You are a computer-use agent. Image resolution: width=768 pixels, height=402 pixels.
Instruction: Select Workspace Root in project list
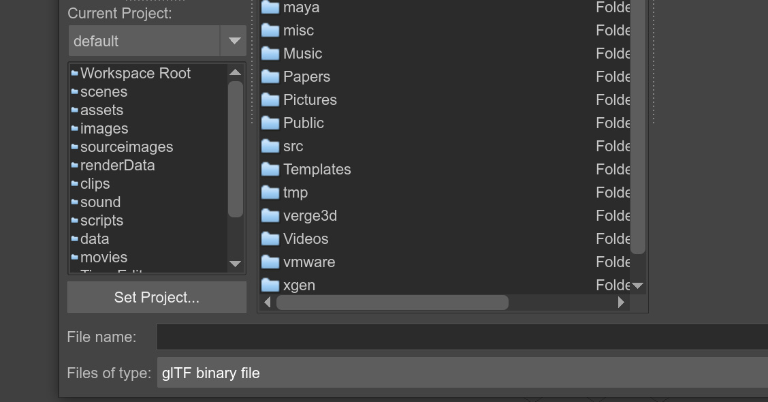tap(135, 73)
